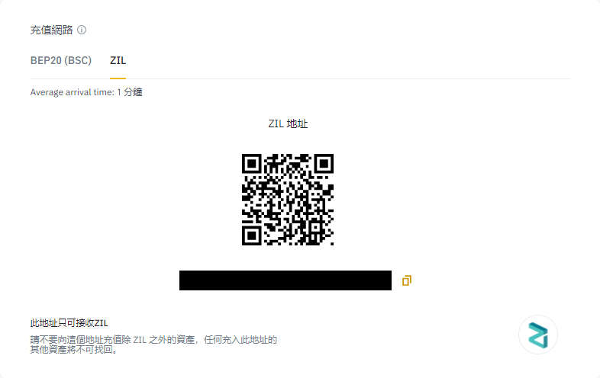
Task: Click the ZIL deposit QR code
Action: pos(288,200)
